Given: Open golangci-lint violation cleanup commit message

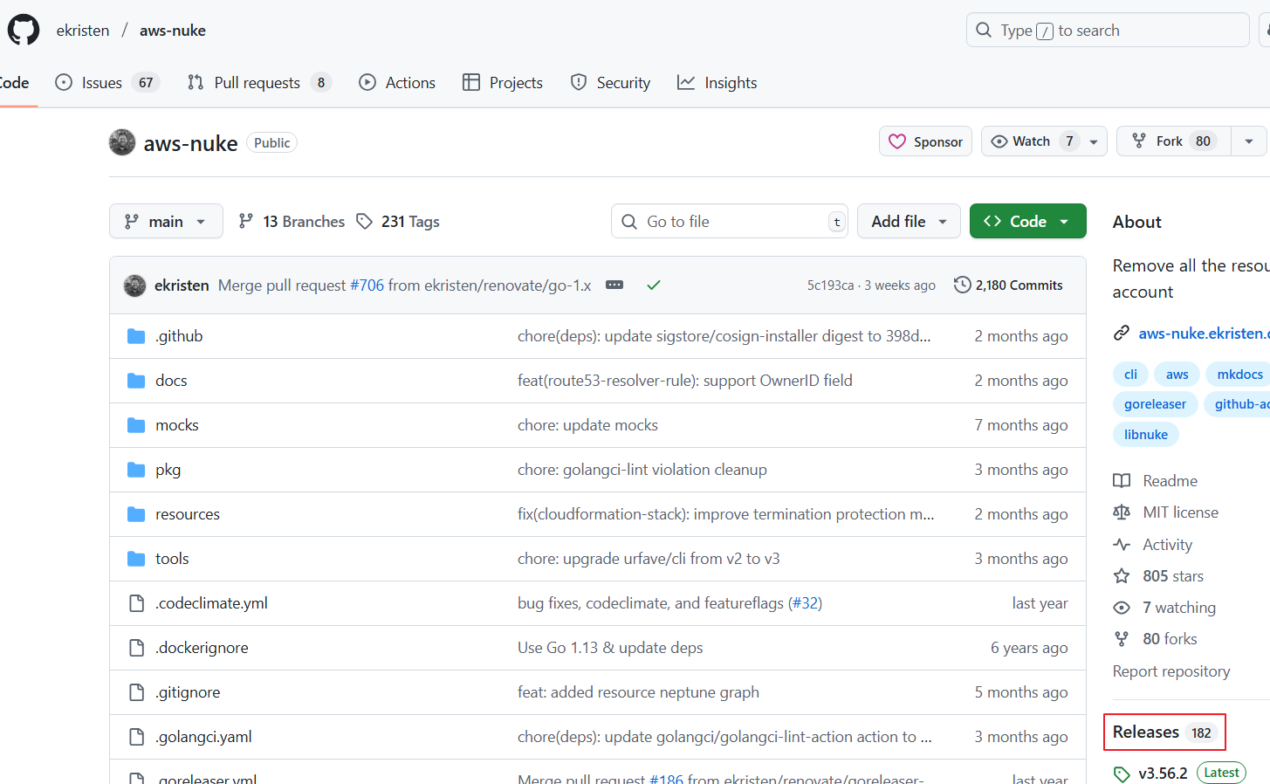Looking at the screenshot, I should (x=642, y=470).
